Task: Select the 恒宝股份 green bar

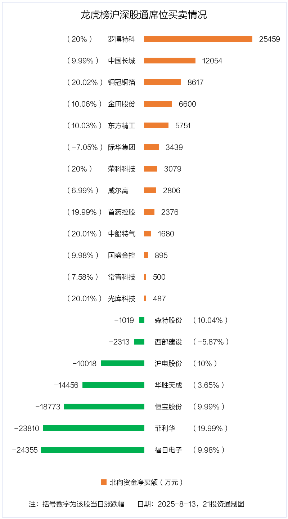Action: [x=104, y=407]
